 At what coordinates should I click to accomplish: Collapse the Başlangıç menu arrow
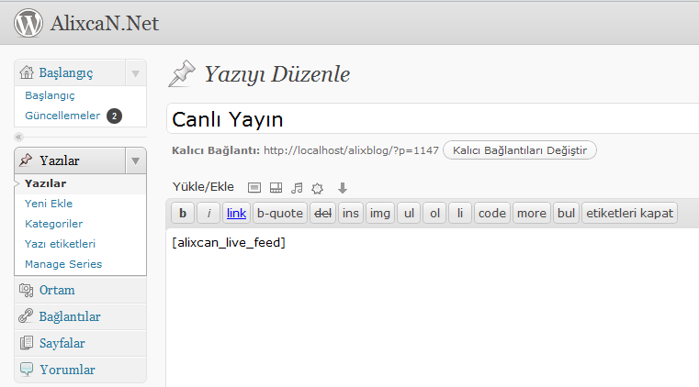pos(136,73)
